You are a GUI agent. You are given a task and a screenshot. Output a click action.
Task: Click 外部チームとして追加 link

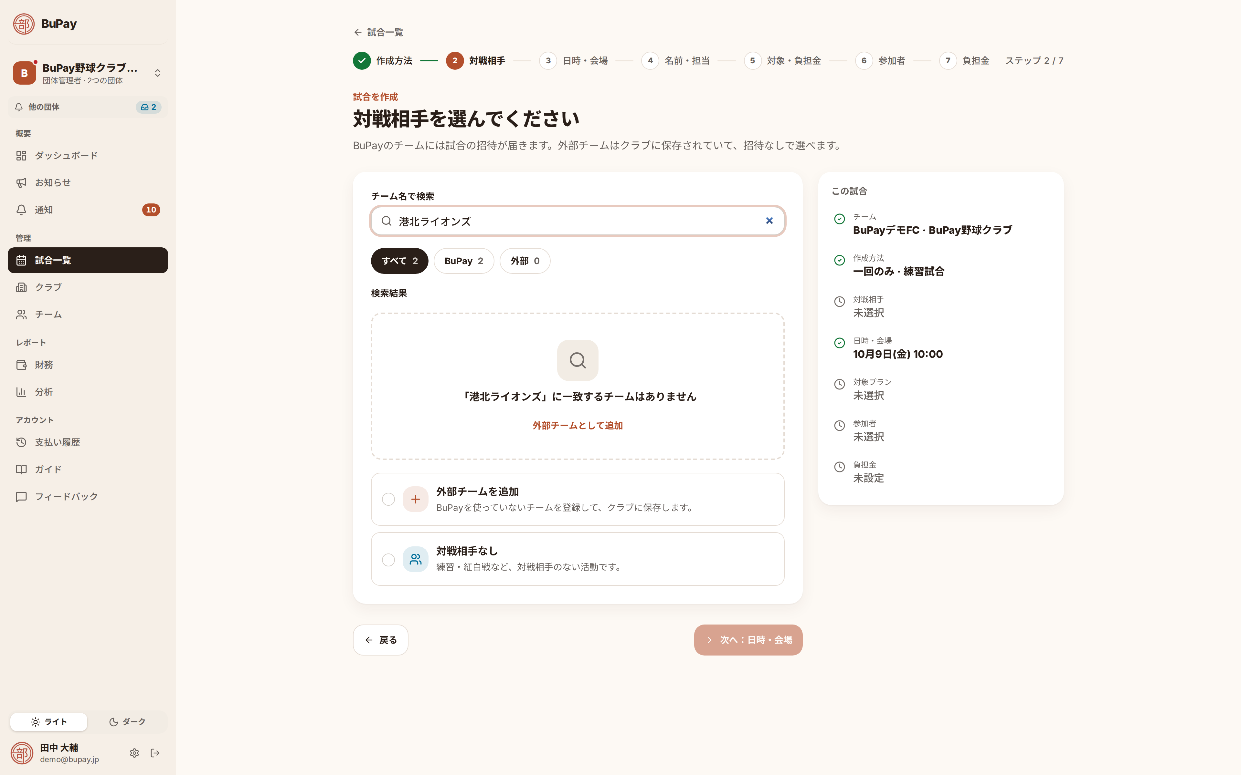click(578, 425)
